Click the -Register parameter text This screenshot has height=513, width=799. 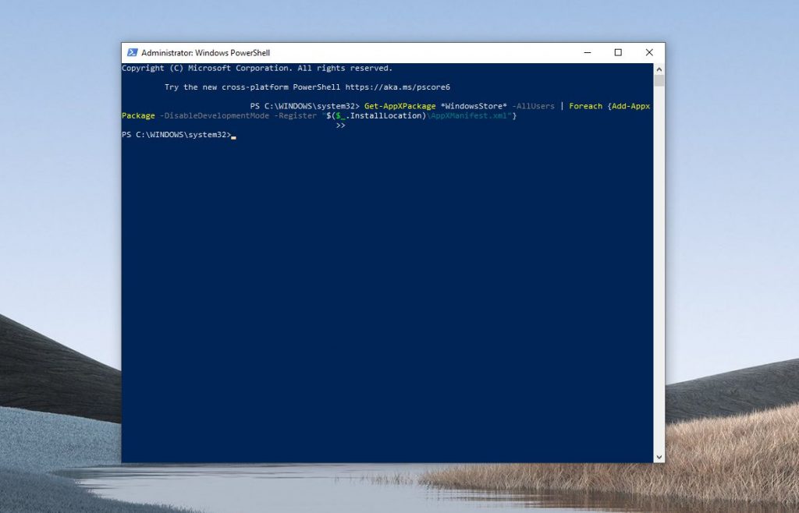point(295,116)
